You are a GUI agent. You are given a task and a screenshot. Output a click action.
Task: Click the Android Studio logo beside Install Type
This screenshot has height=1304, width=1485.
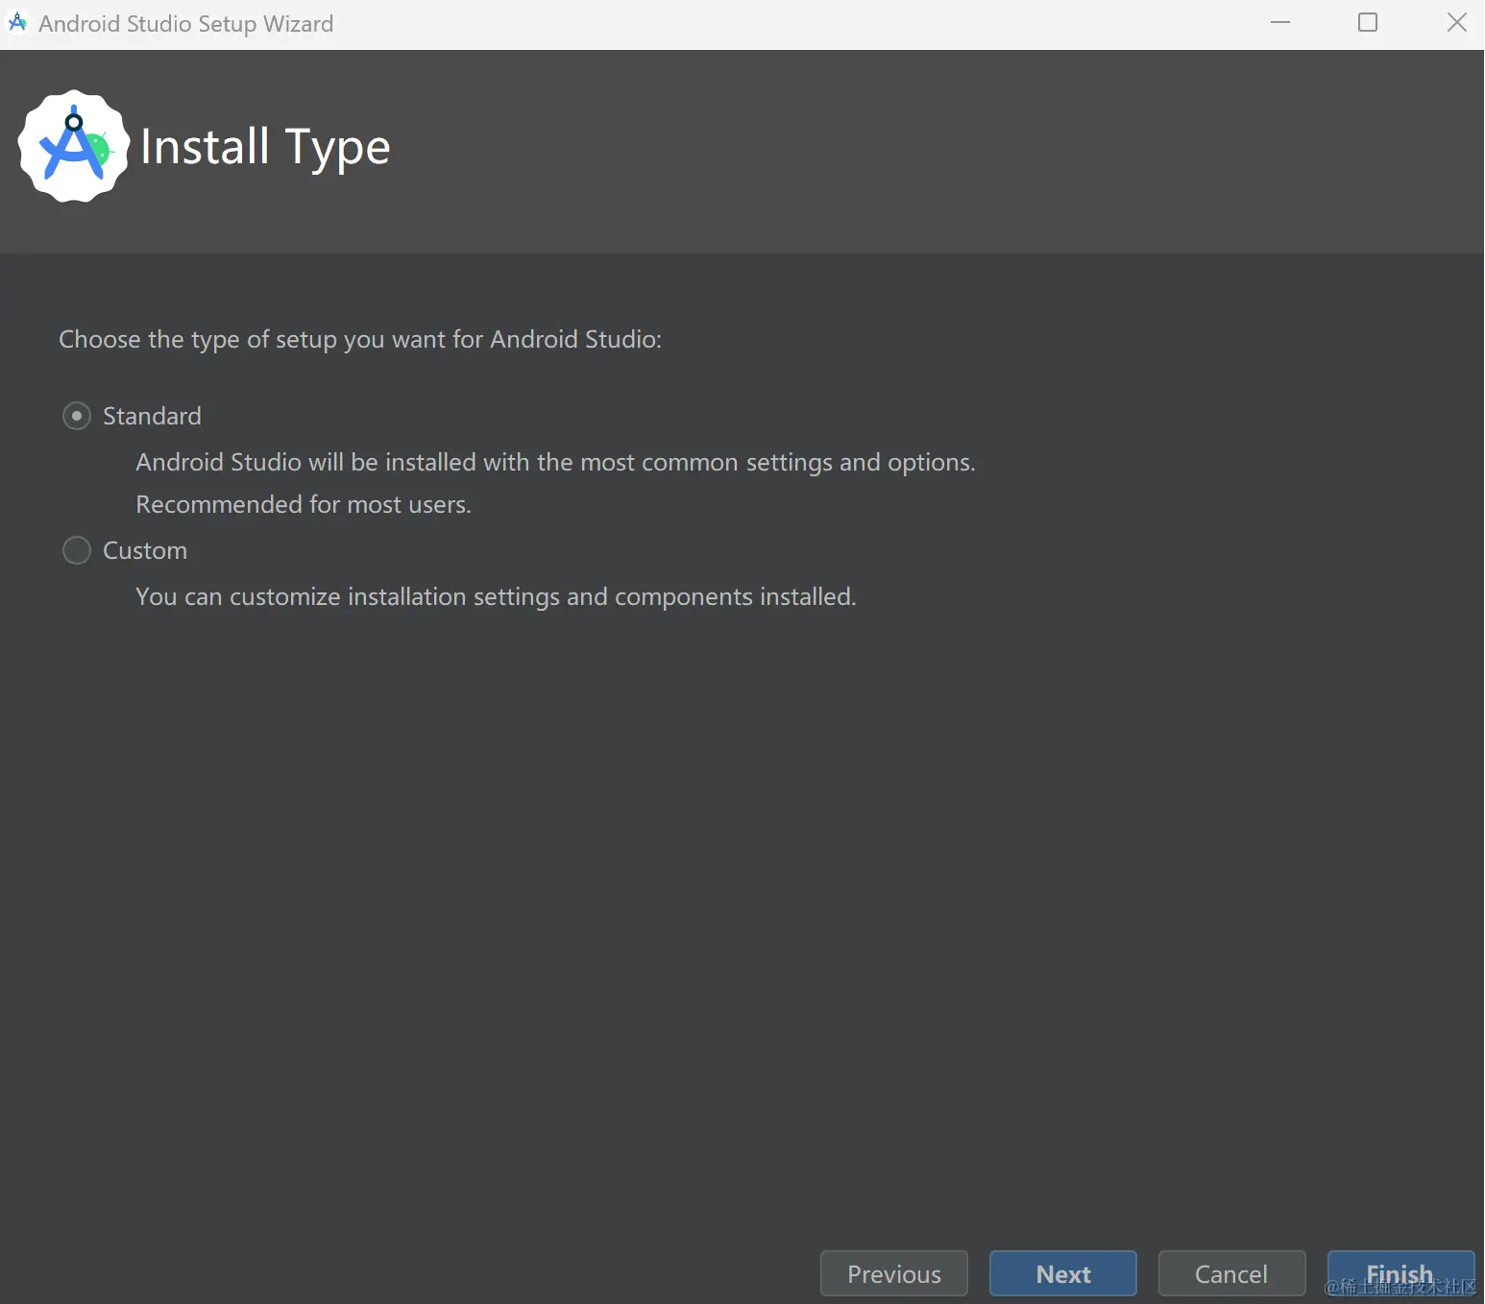point(74,146)
